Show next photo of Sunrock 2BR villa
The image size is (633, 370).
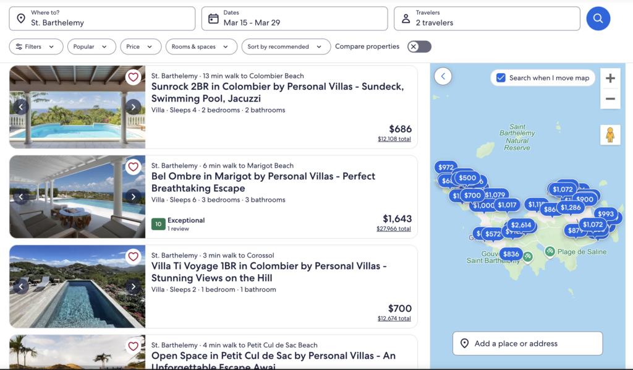pyautogui.click(x=134, y=107)
